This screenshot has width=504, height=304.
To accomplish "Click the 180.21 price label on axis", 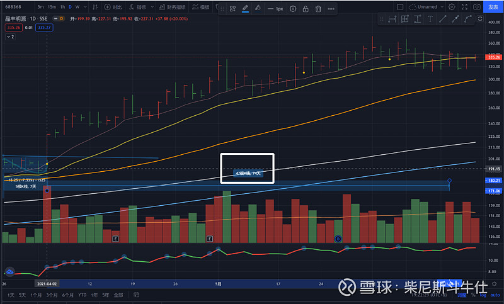I will (x=494, y=181).
